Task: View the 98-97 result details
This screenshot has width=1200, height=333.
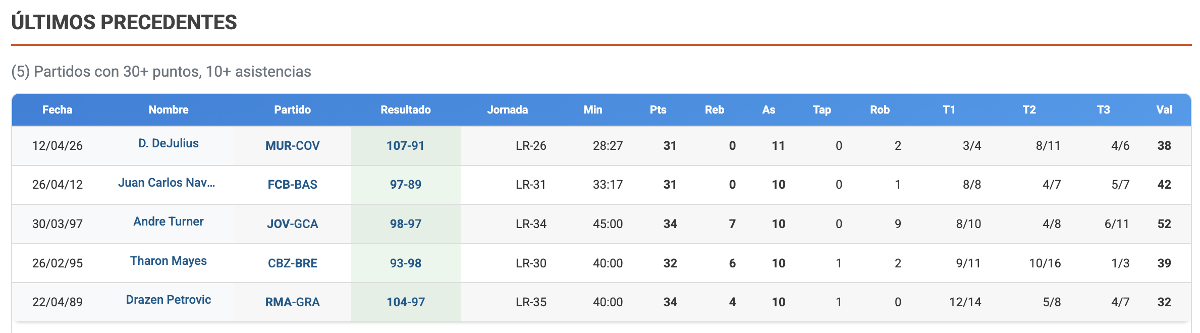Action: pos(405,224)
